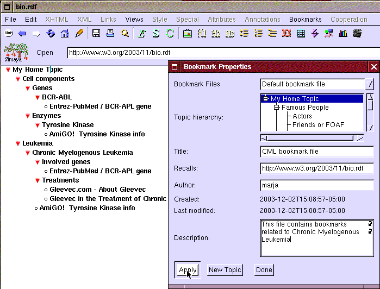Click the Open address URL field
The height and width of the screenshot is (289, 380).
[x=223, y=53]
